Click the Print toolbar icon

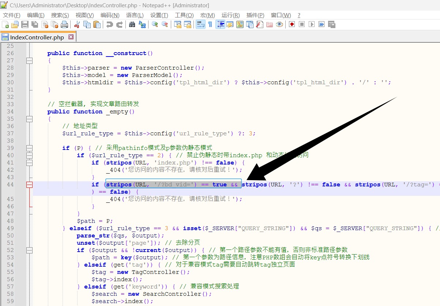coord(64,24)
